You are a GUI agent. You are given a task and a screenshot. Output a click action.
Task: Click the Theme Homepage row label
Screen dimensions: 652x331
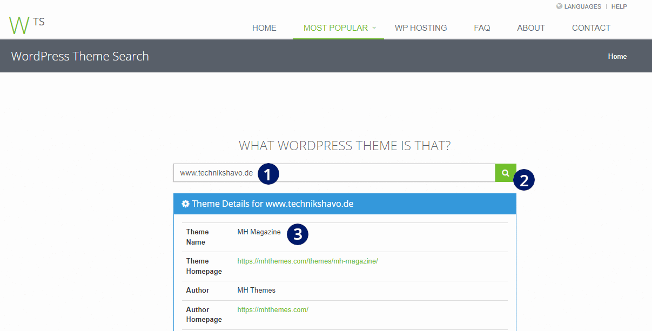click(204, 266)
